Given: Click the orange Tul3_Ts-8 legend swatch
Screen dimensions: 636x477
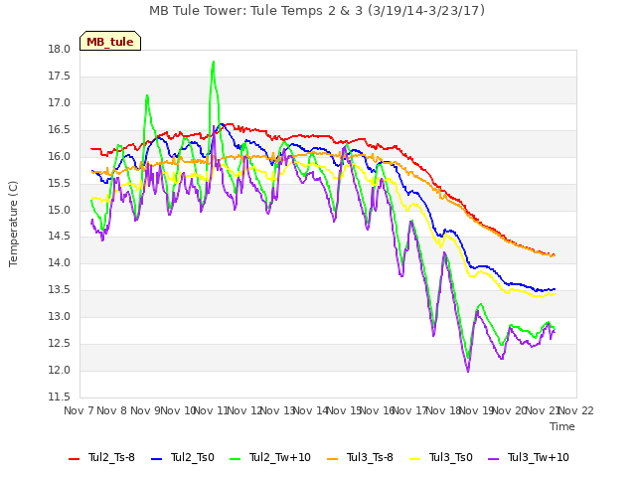Looking at the screenshot, I should [333, 459].
